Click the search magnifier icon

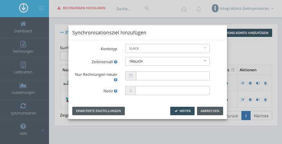tap(147, 8)
